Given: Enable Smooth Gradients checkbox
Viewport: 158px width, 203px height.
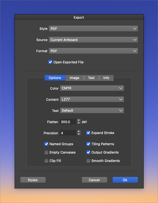Looking at the screenshot, I should (x=88, y=161).
